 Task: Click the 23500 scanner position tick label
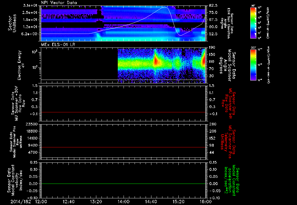pos(32,124)
